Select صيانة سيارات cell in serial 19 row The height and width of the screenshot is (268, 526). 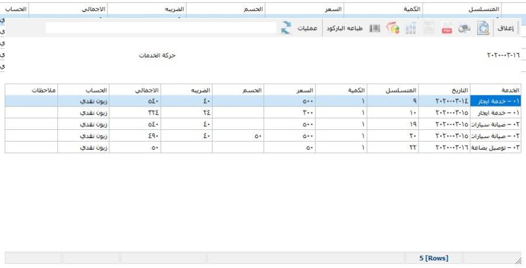click(495, 124)
